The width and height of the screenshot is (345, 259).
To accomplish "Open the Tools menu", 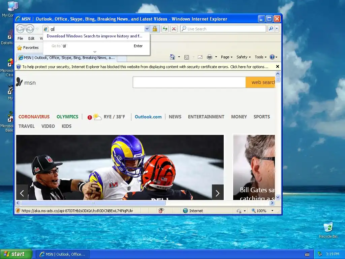I will coord(260,57).
